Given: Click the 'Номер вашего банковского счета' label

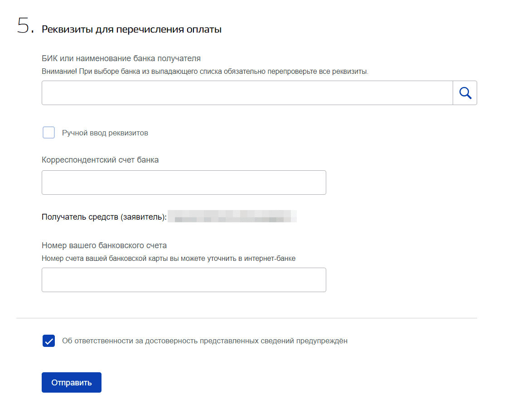Looking at the screenshot, I should click(104, 245).
